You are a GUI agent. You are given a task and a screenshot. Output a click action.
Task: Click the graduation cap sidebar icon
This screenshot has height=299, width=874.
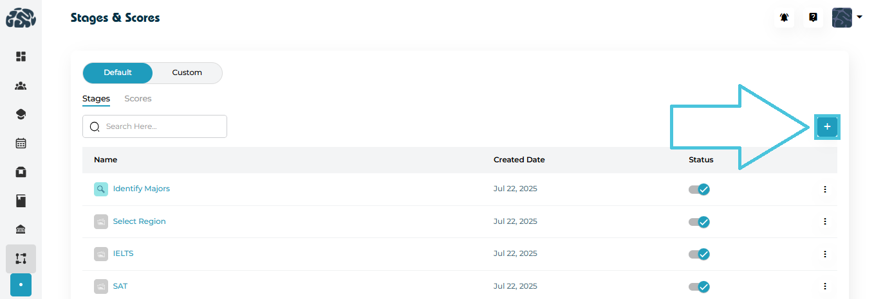[x=21, y=114]
